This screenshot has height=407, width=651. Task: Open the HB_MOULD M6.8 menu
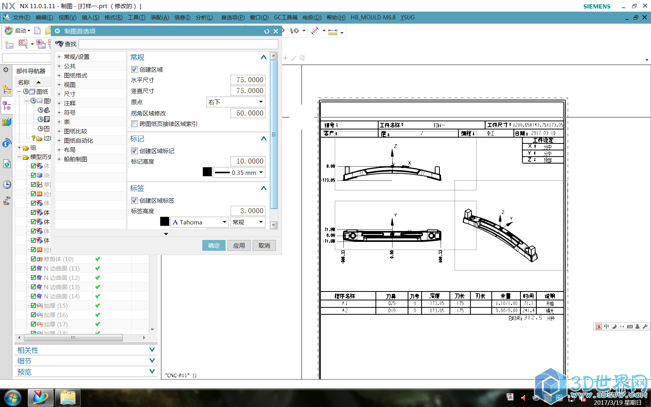click(x=373, y=17)
